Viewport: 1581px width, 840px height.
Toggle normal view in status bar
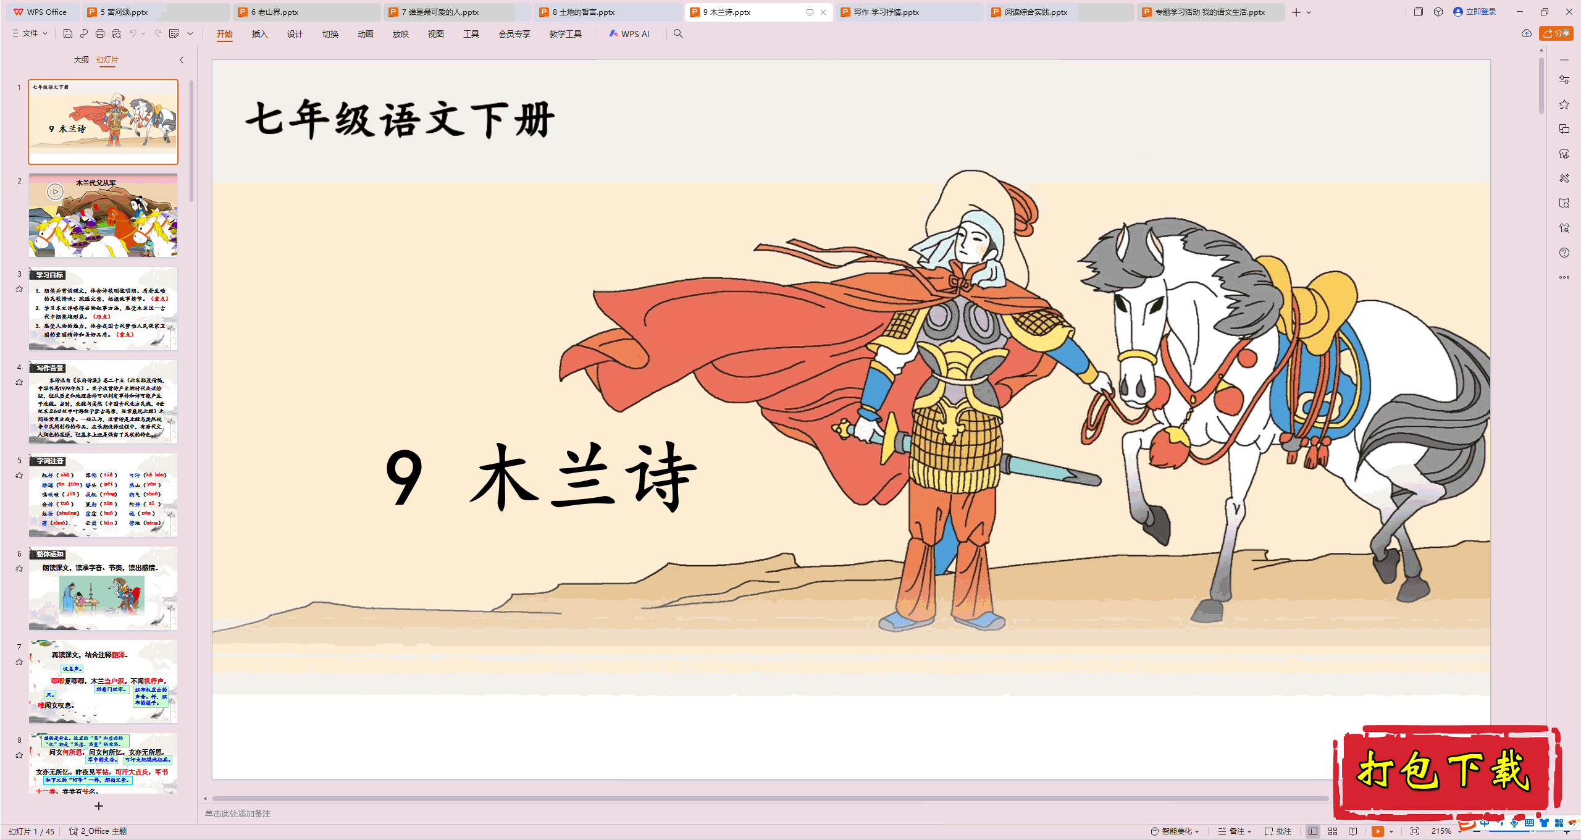(x=1313, y=831)
